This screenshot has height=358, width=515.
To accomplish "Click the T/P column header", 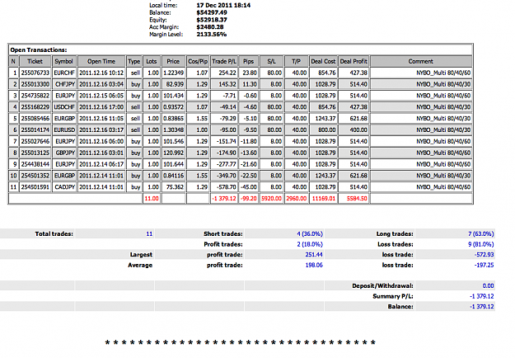I will click(x=297, y=61).
